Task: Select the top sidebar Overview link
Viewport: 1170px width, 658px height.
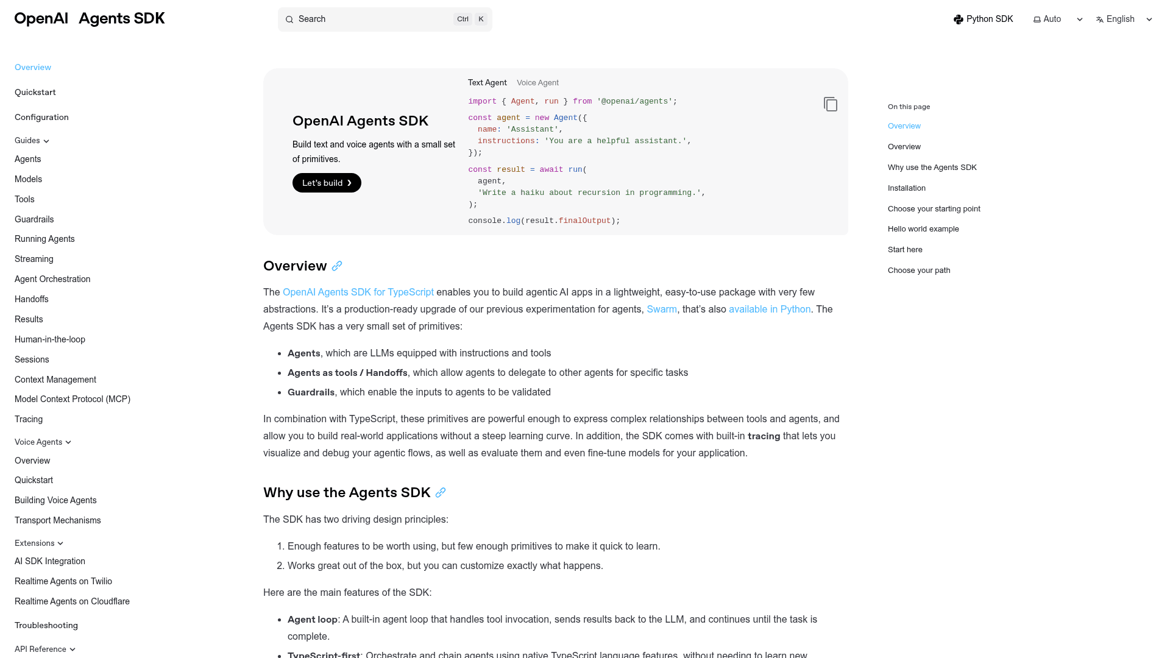Action: pos(33,68)
